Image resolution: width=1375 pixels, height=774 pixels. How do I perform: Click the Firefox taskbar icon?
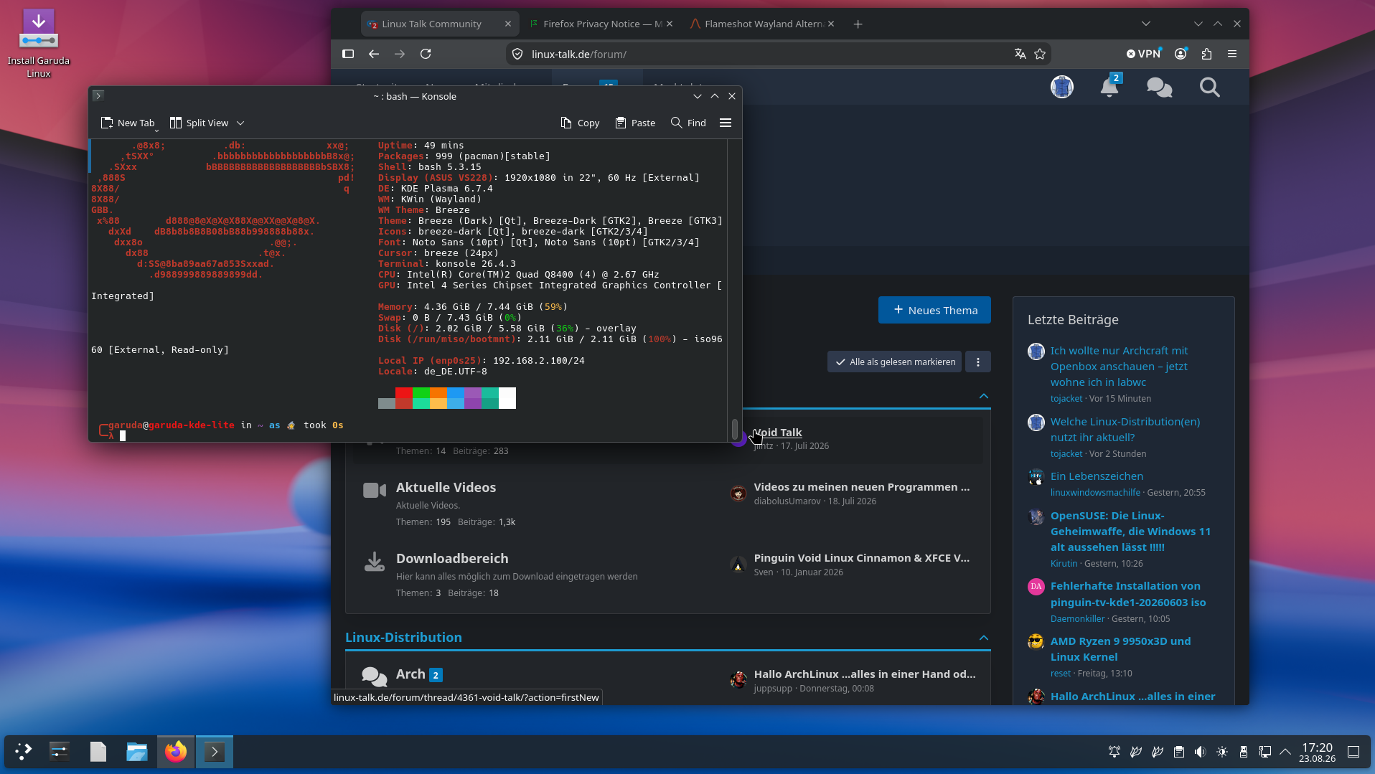coord(176,752)
